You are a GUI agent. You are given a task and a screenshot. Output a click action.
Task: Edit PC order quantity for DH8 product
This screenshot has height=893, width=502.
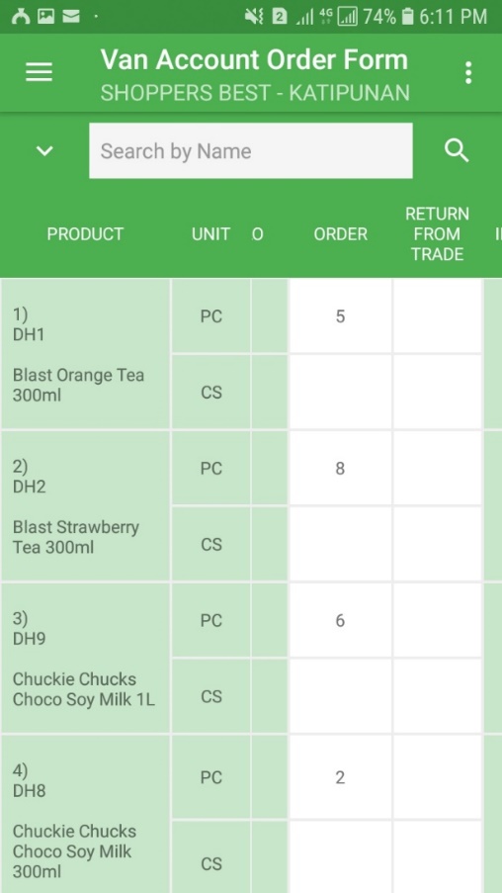tap(340, 777)
